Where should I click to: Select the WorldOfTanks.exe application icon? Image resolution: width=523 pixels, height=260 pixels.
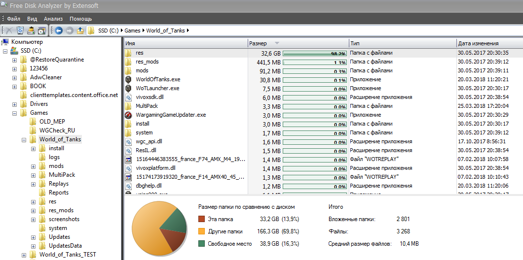[128, 79]
